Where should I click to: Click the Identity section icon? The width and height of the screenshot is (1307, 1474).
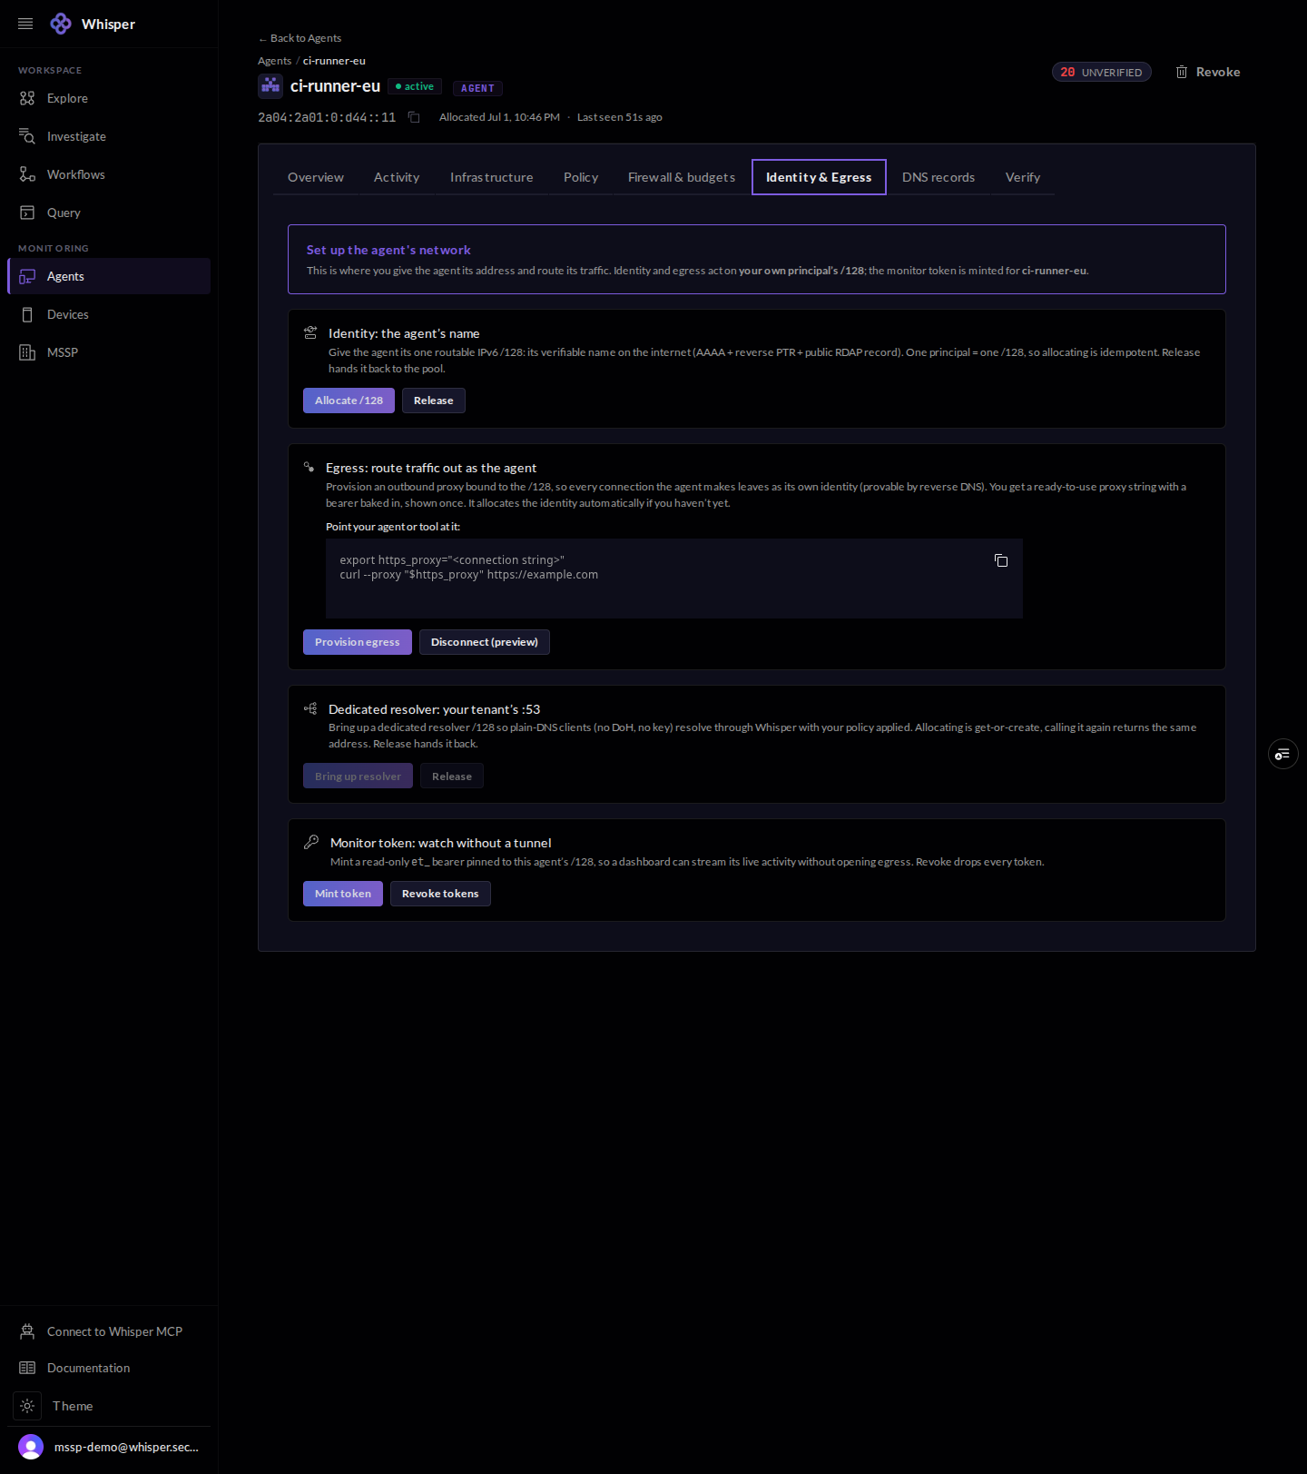click(x=310, y=332)
